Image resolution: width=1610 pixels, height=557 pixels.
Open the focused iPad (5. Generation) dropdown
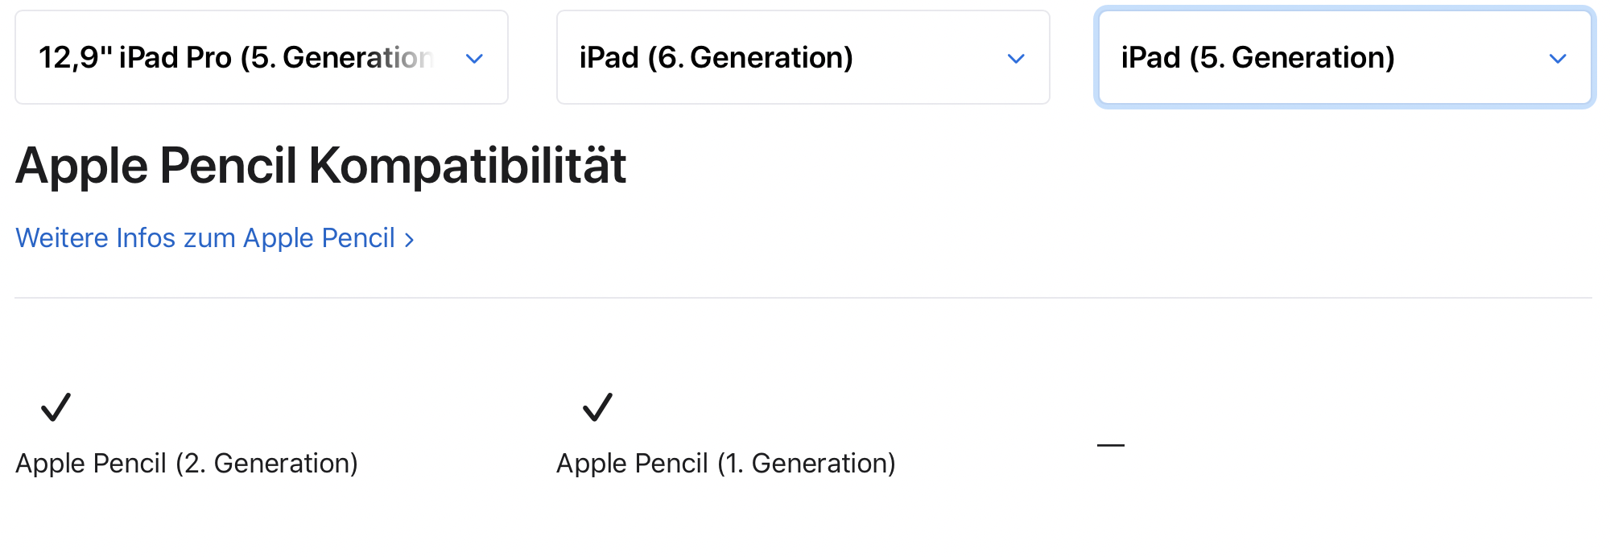[x=1344, y=58]
